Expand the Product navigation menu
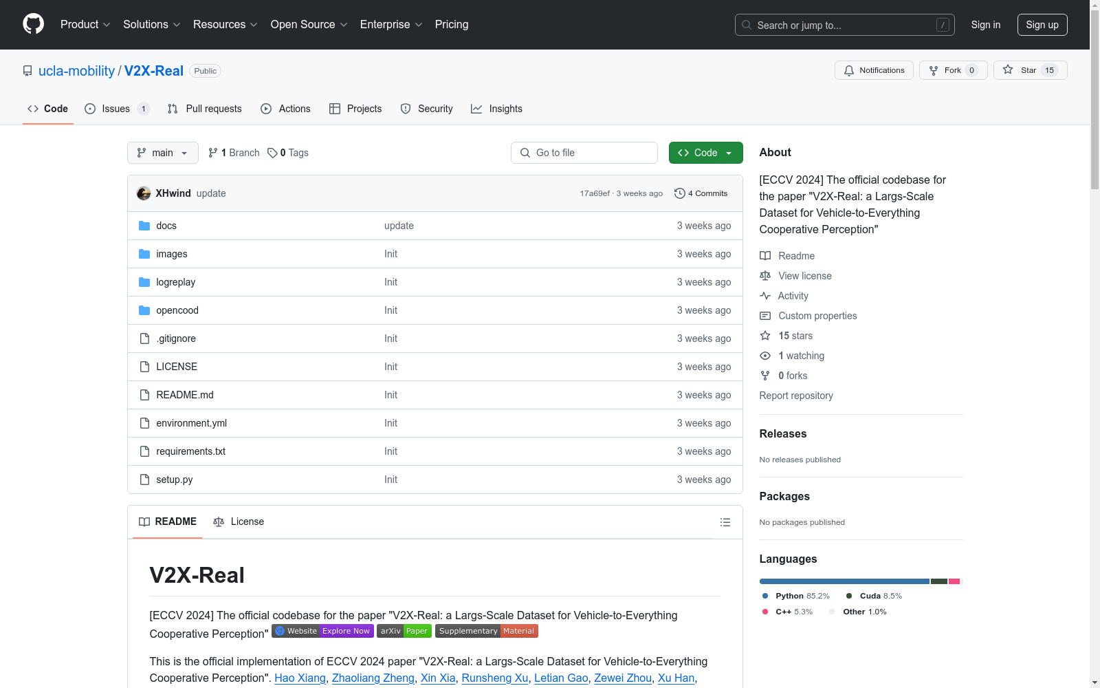Screen dimensions: 1100x688 pyautogui.click(x=85, y=24)
